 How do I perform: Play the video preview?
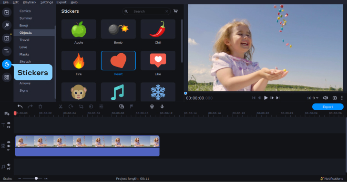266,98
